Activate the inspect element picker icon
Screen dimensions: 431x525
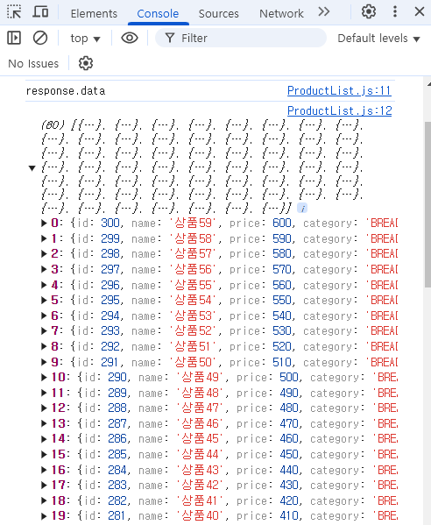click(14, 12)
